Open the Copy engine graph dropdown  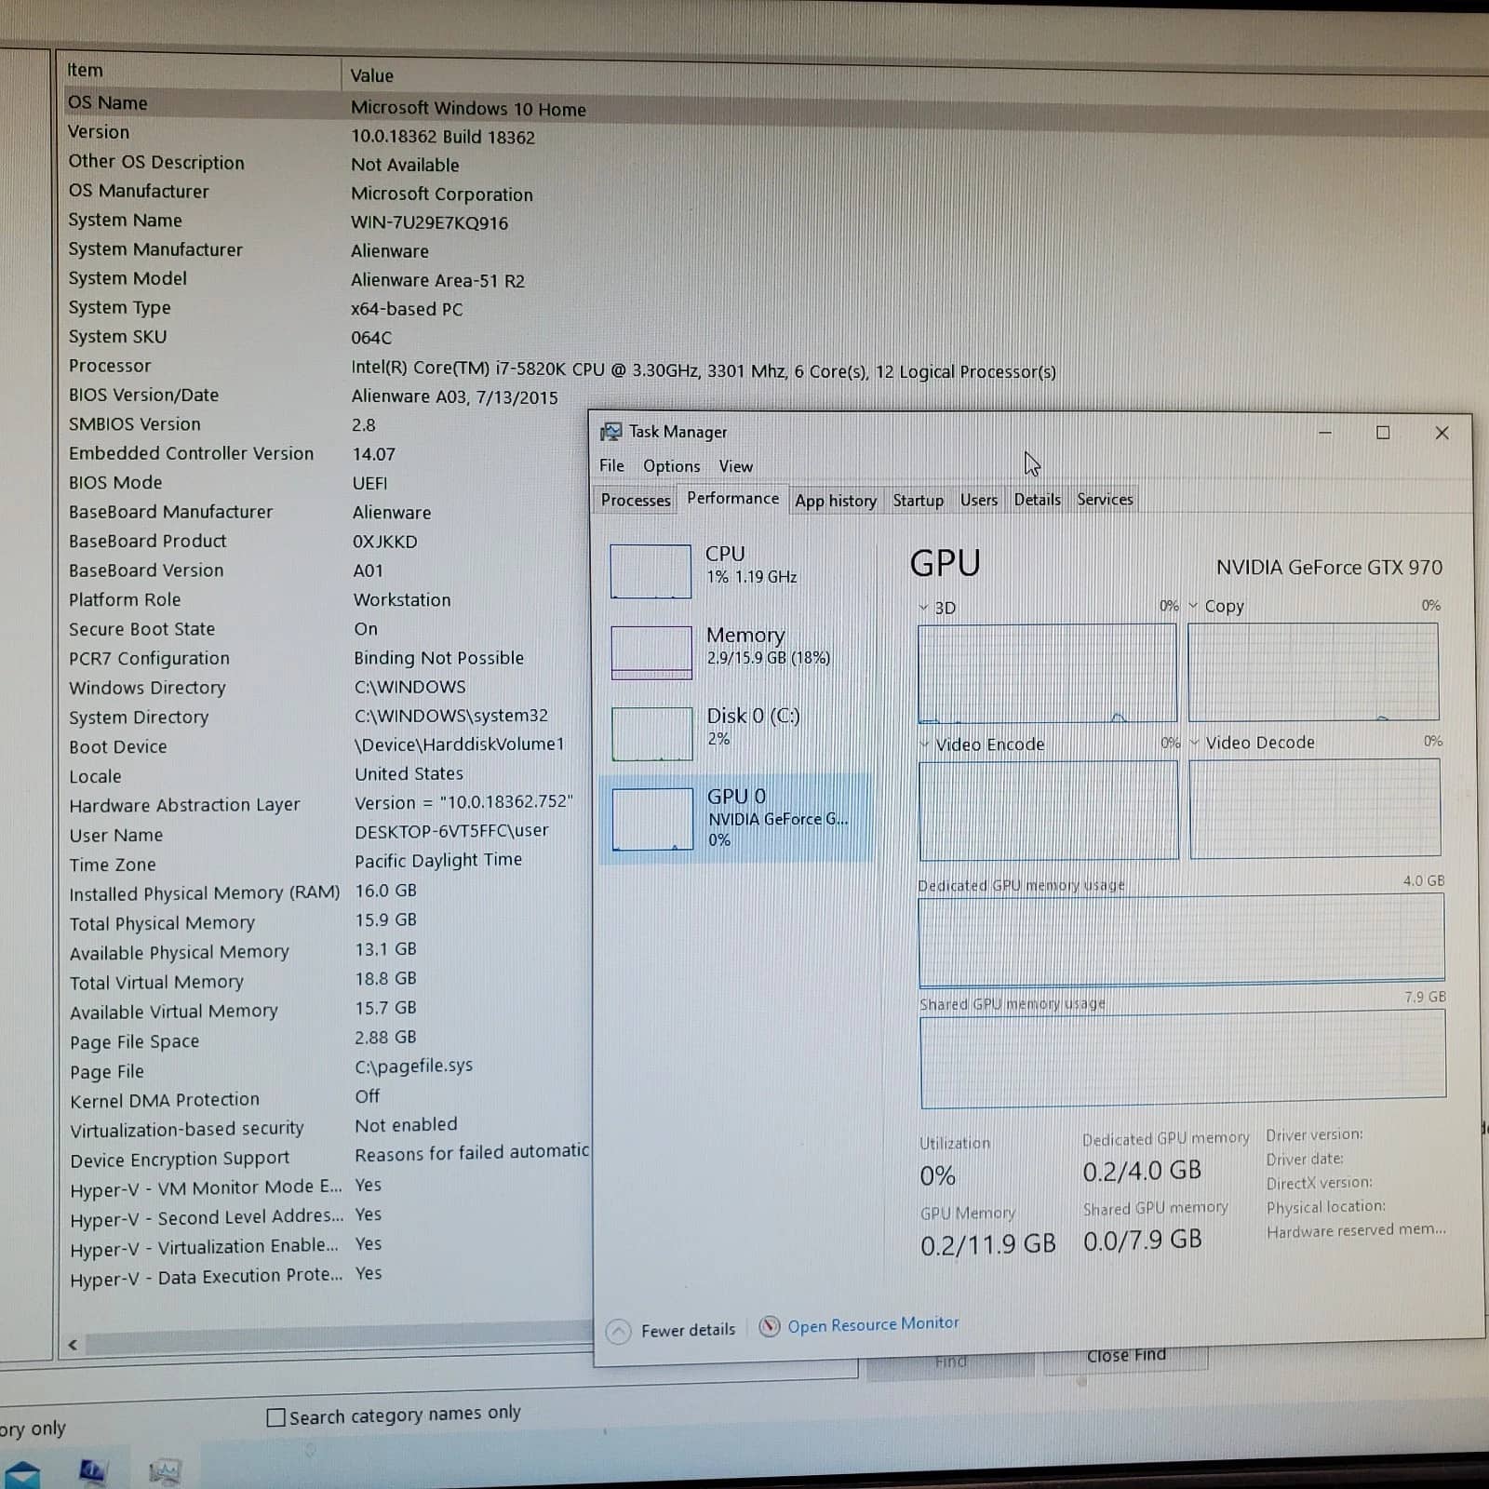[x=1194, y=606]
